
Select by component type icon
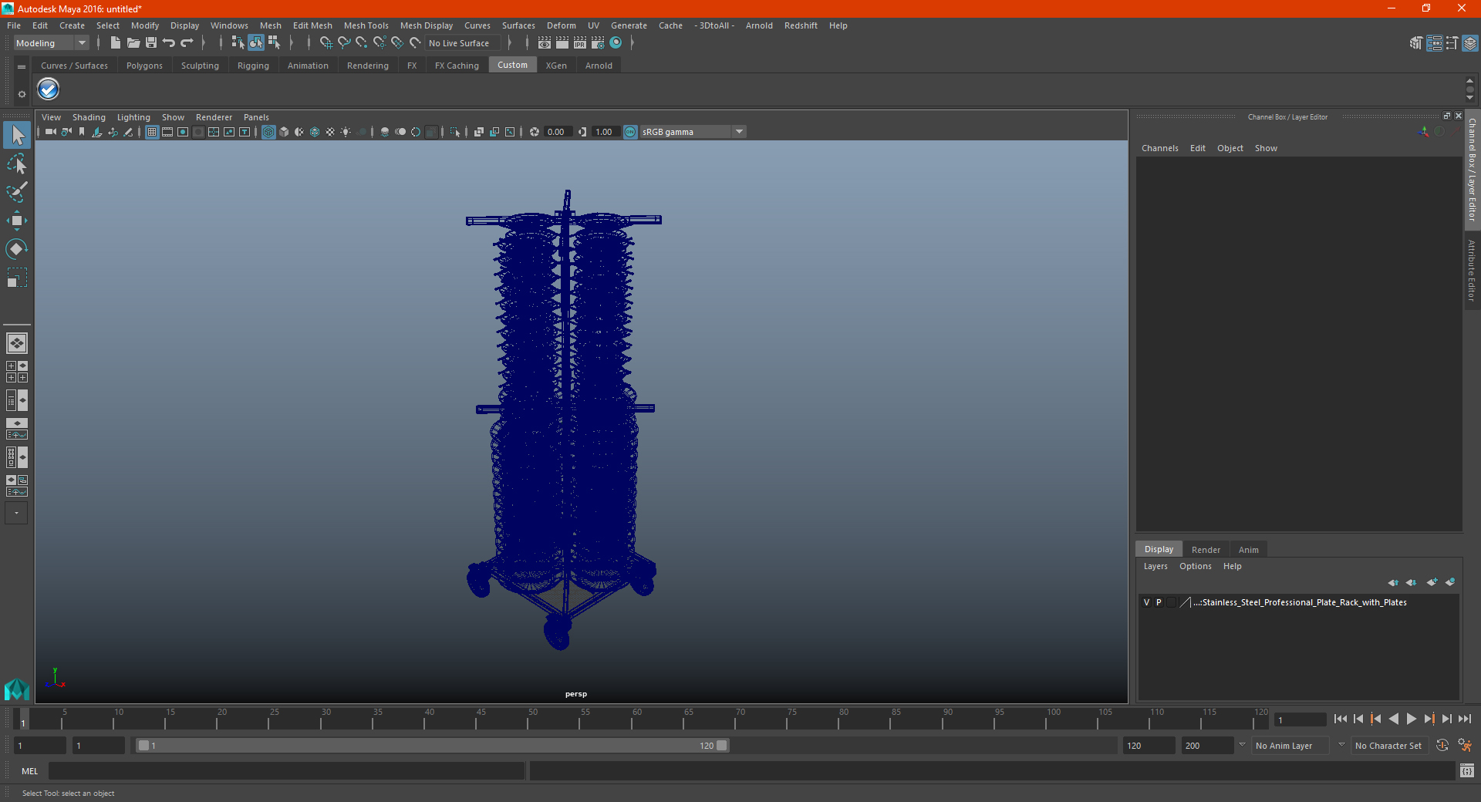pyautogui.click(x=274, y=43)
